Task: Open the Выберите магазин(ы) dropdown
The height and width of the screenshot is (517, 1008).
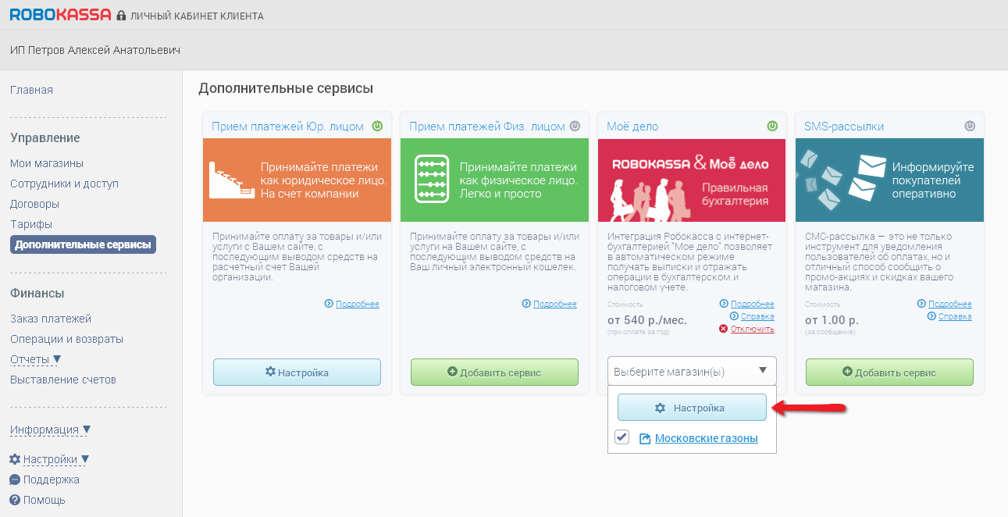Action: tap(692, 372)
